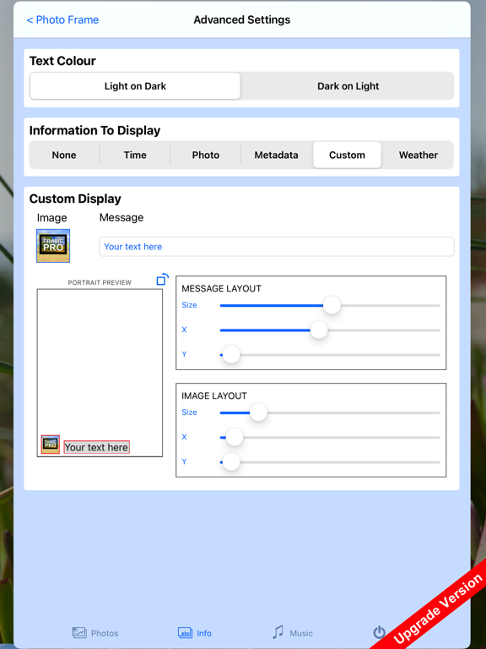
Task: Choose Custom for information display
Action: tap(347, 155)
